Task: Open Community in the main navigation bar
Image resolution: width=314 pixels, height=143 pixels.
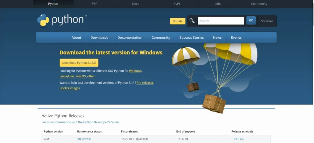Action: pos(161,37)
